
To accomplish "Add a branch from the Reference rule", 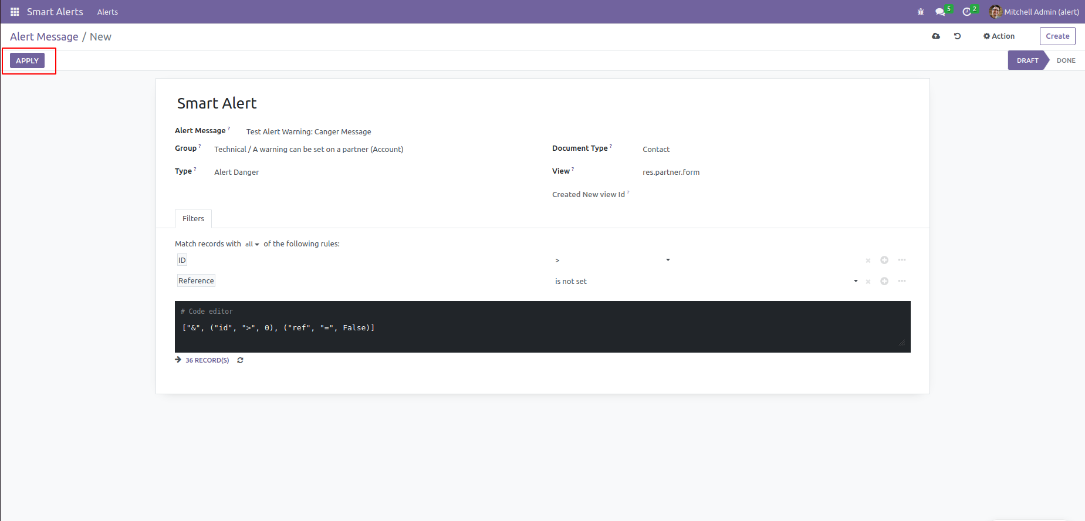I will [902, 281].
